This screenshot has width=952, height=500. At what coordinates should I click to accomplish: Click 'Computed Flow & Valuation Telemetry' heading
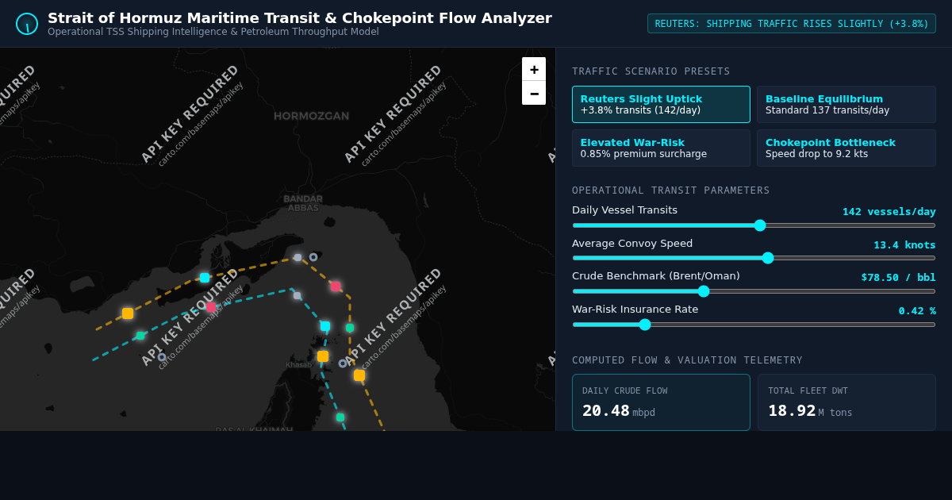click(687, 360)
